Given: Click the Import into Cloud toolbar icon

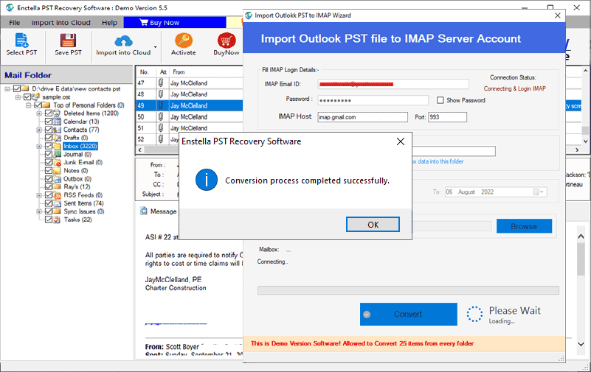Looking at the screenshot, I should (123, 41).
